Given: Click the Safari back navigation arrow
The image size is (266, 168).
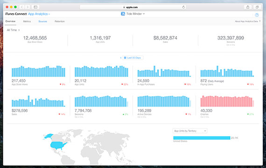Looking at the screenshot, I should coord(22,7).
